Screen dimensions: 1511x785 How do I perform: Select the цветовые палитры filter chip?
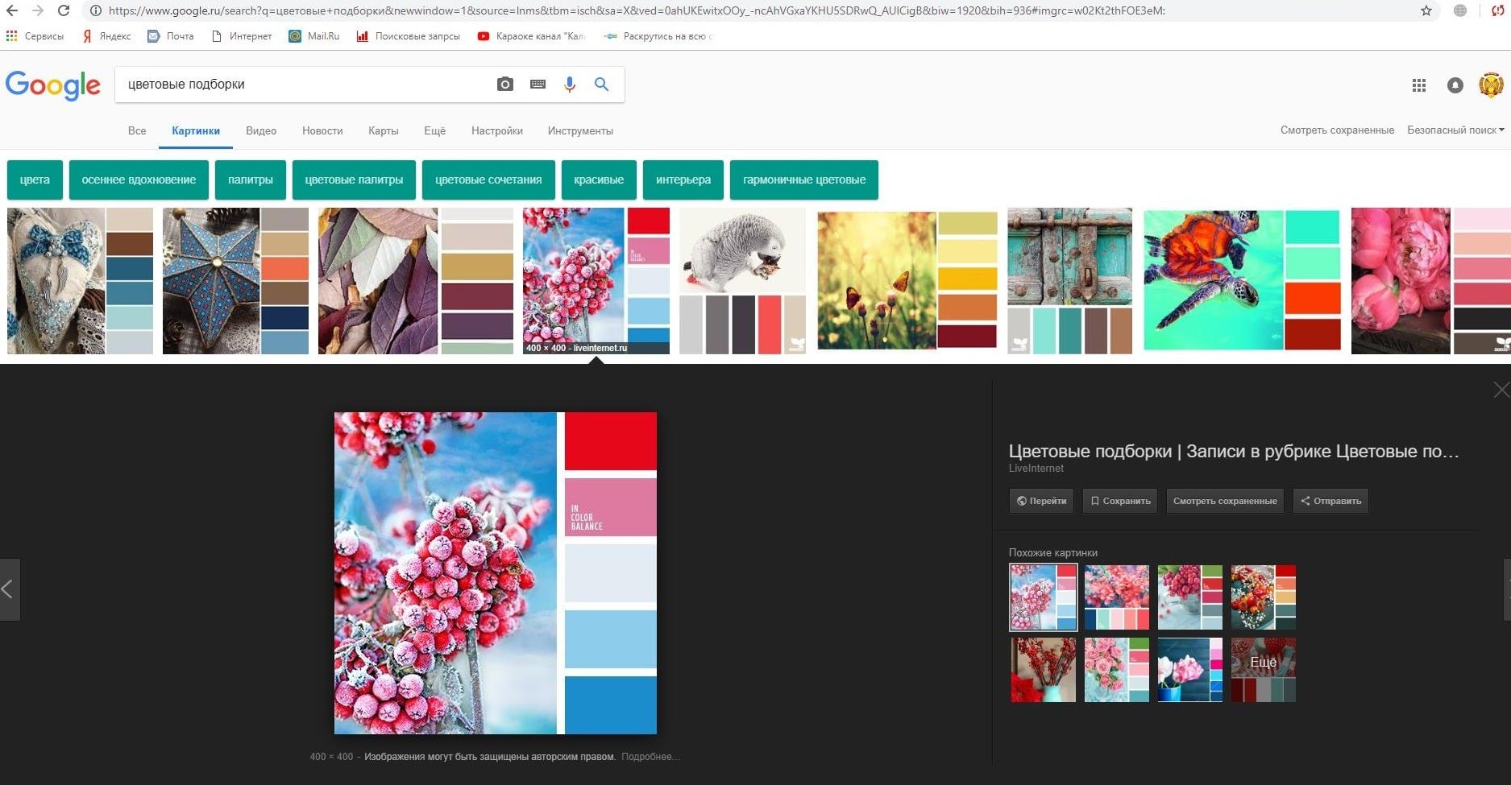pyautogui.click(x=354, y=180)
